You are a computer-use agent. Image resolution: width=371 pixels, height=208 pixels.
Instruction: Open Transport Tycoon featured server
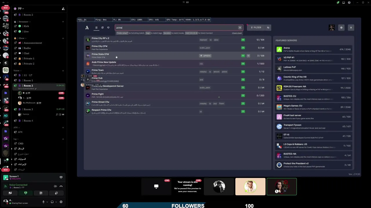pos(313,126)
